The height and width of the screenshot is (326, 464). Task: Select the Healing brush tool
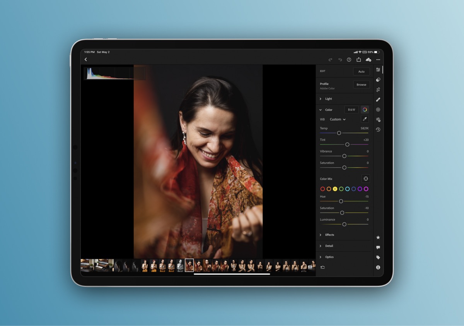pos(378,100)
